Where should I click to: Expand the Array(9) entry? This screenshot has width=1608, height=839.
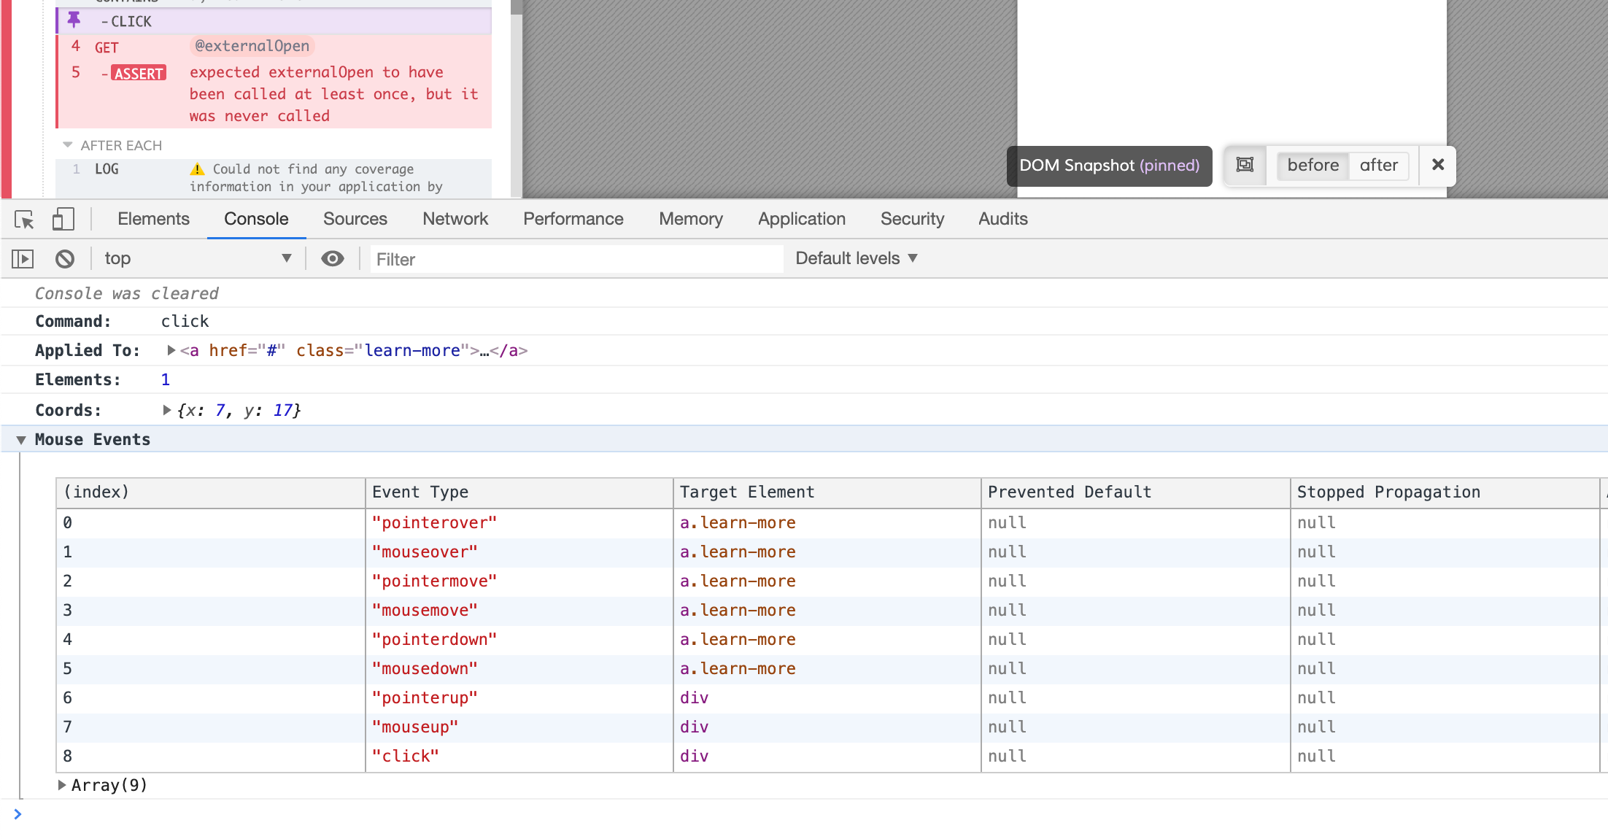pos(61,785)
